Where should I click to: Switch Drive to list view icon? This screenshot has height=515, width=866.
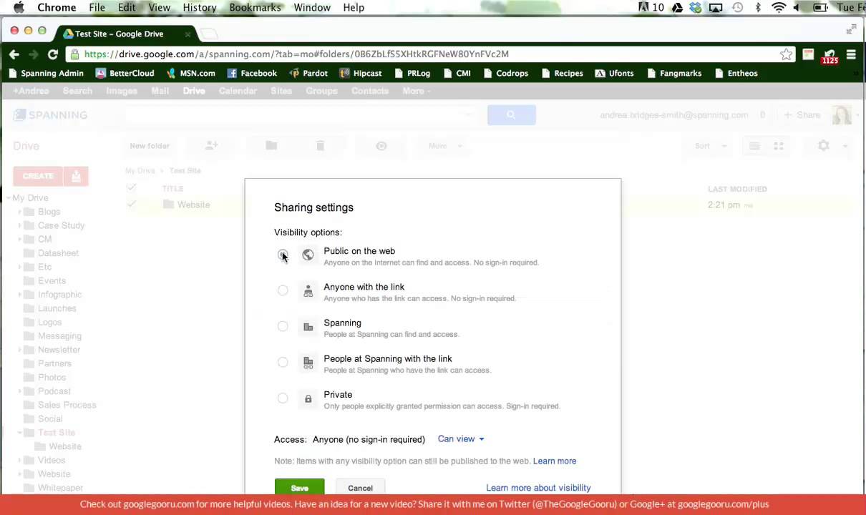click(x=754, y=146)
